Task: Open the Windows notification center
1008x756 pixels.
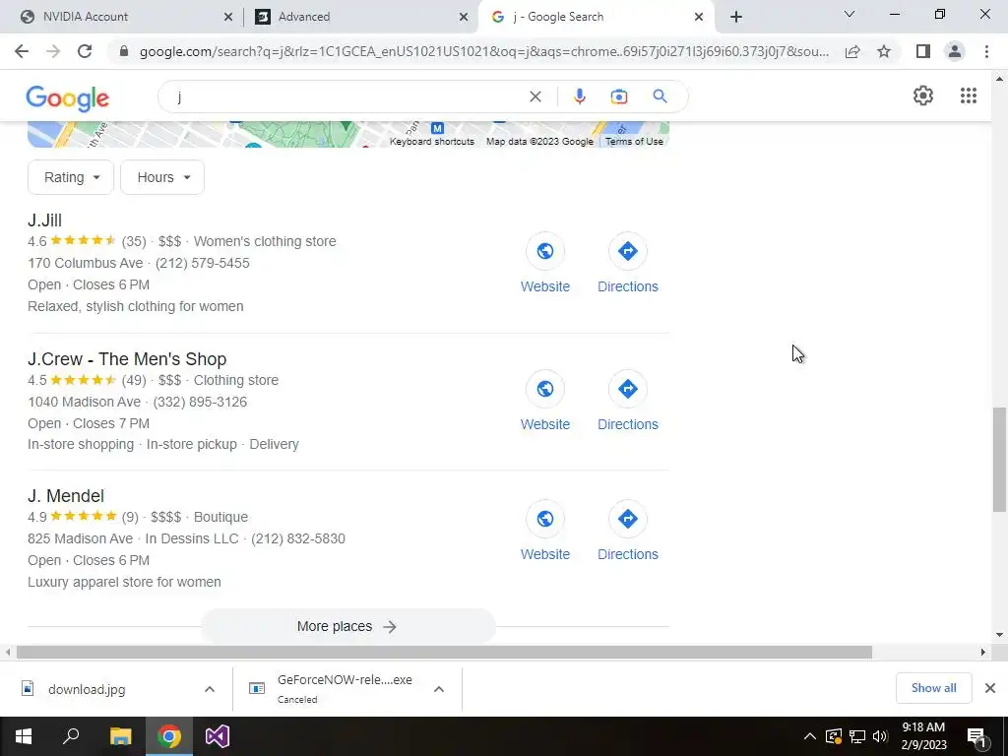Action: (976, 736)
